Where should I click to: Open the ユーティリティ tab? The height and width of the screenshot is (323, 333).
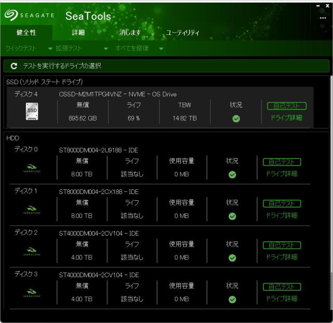pyautogui.click(x=182, y=33)
